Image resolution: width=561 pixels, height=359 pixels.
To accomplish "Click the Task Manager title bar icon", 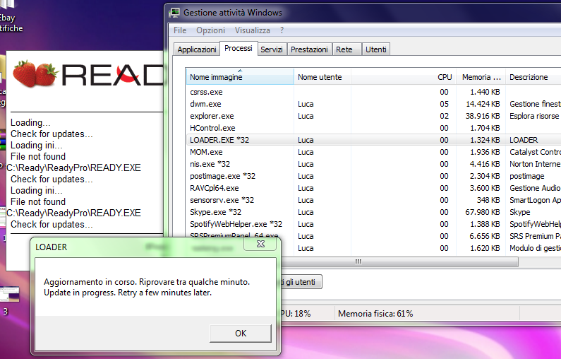I will pyautogui.click(x=174, y=13).
